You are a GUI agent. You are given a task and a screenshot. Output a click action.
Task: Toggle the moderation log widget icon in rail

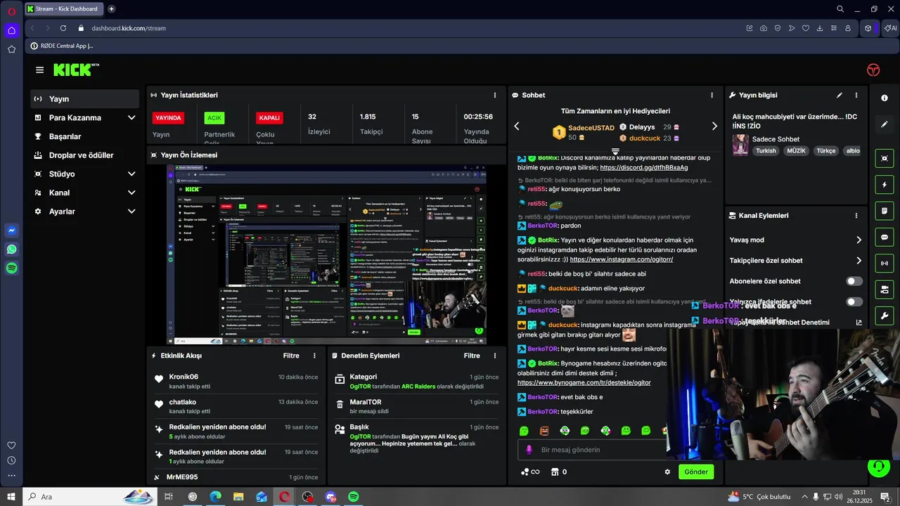(885, 211)
